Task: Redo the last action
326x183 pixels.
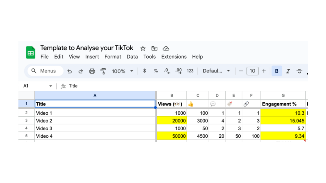Action: pos(81,71)
